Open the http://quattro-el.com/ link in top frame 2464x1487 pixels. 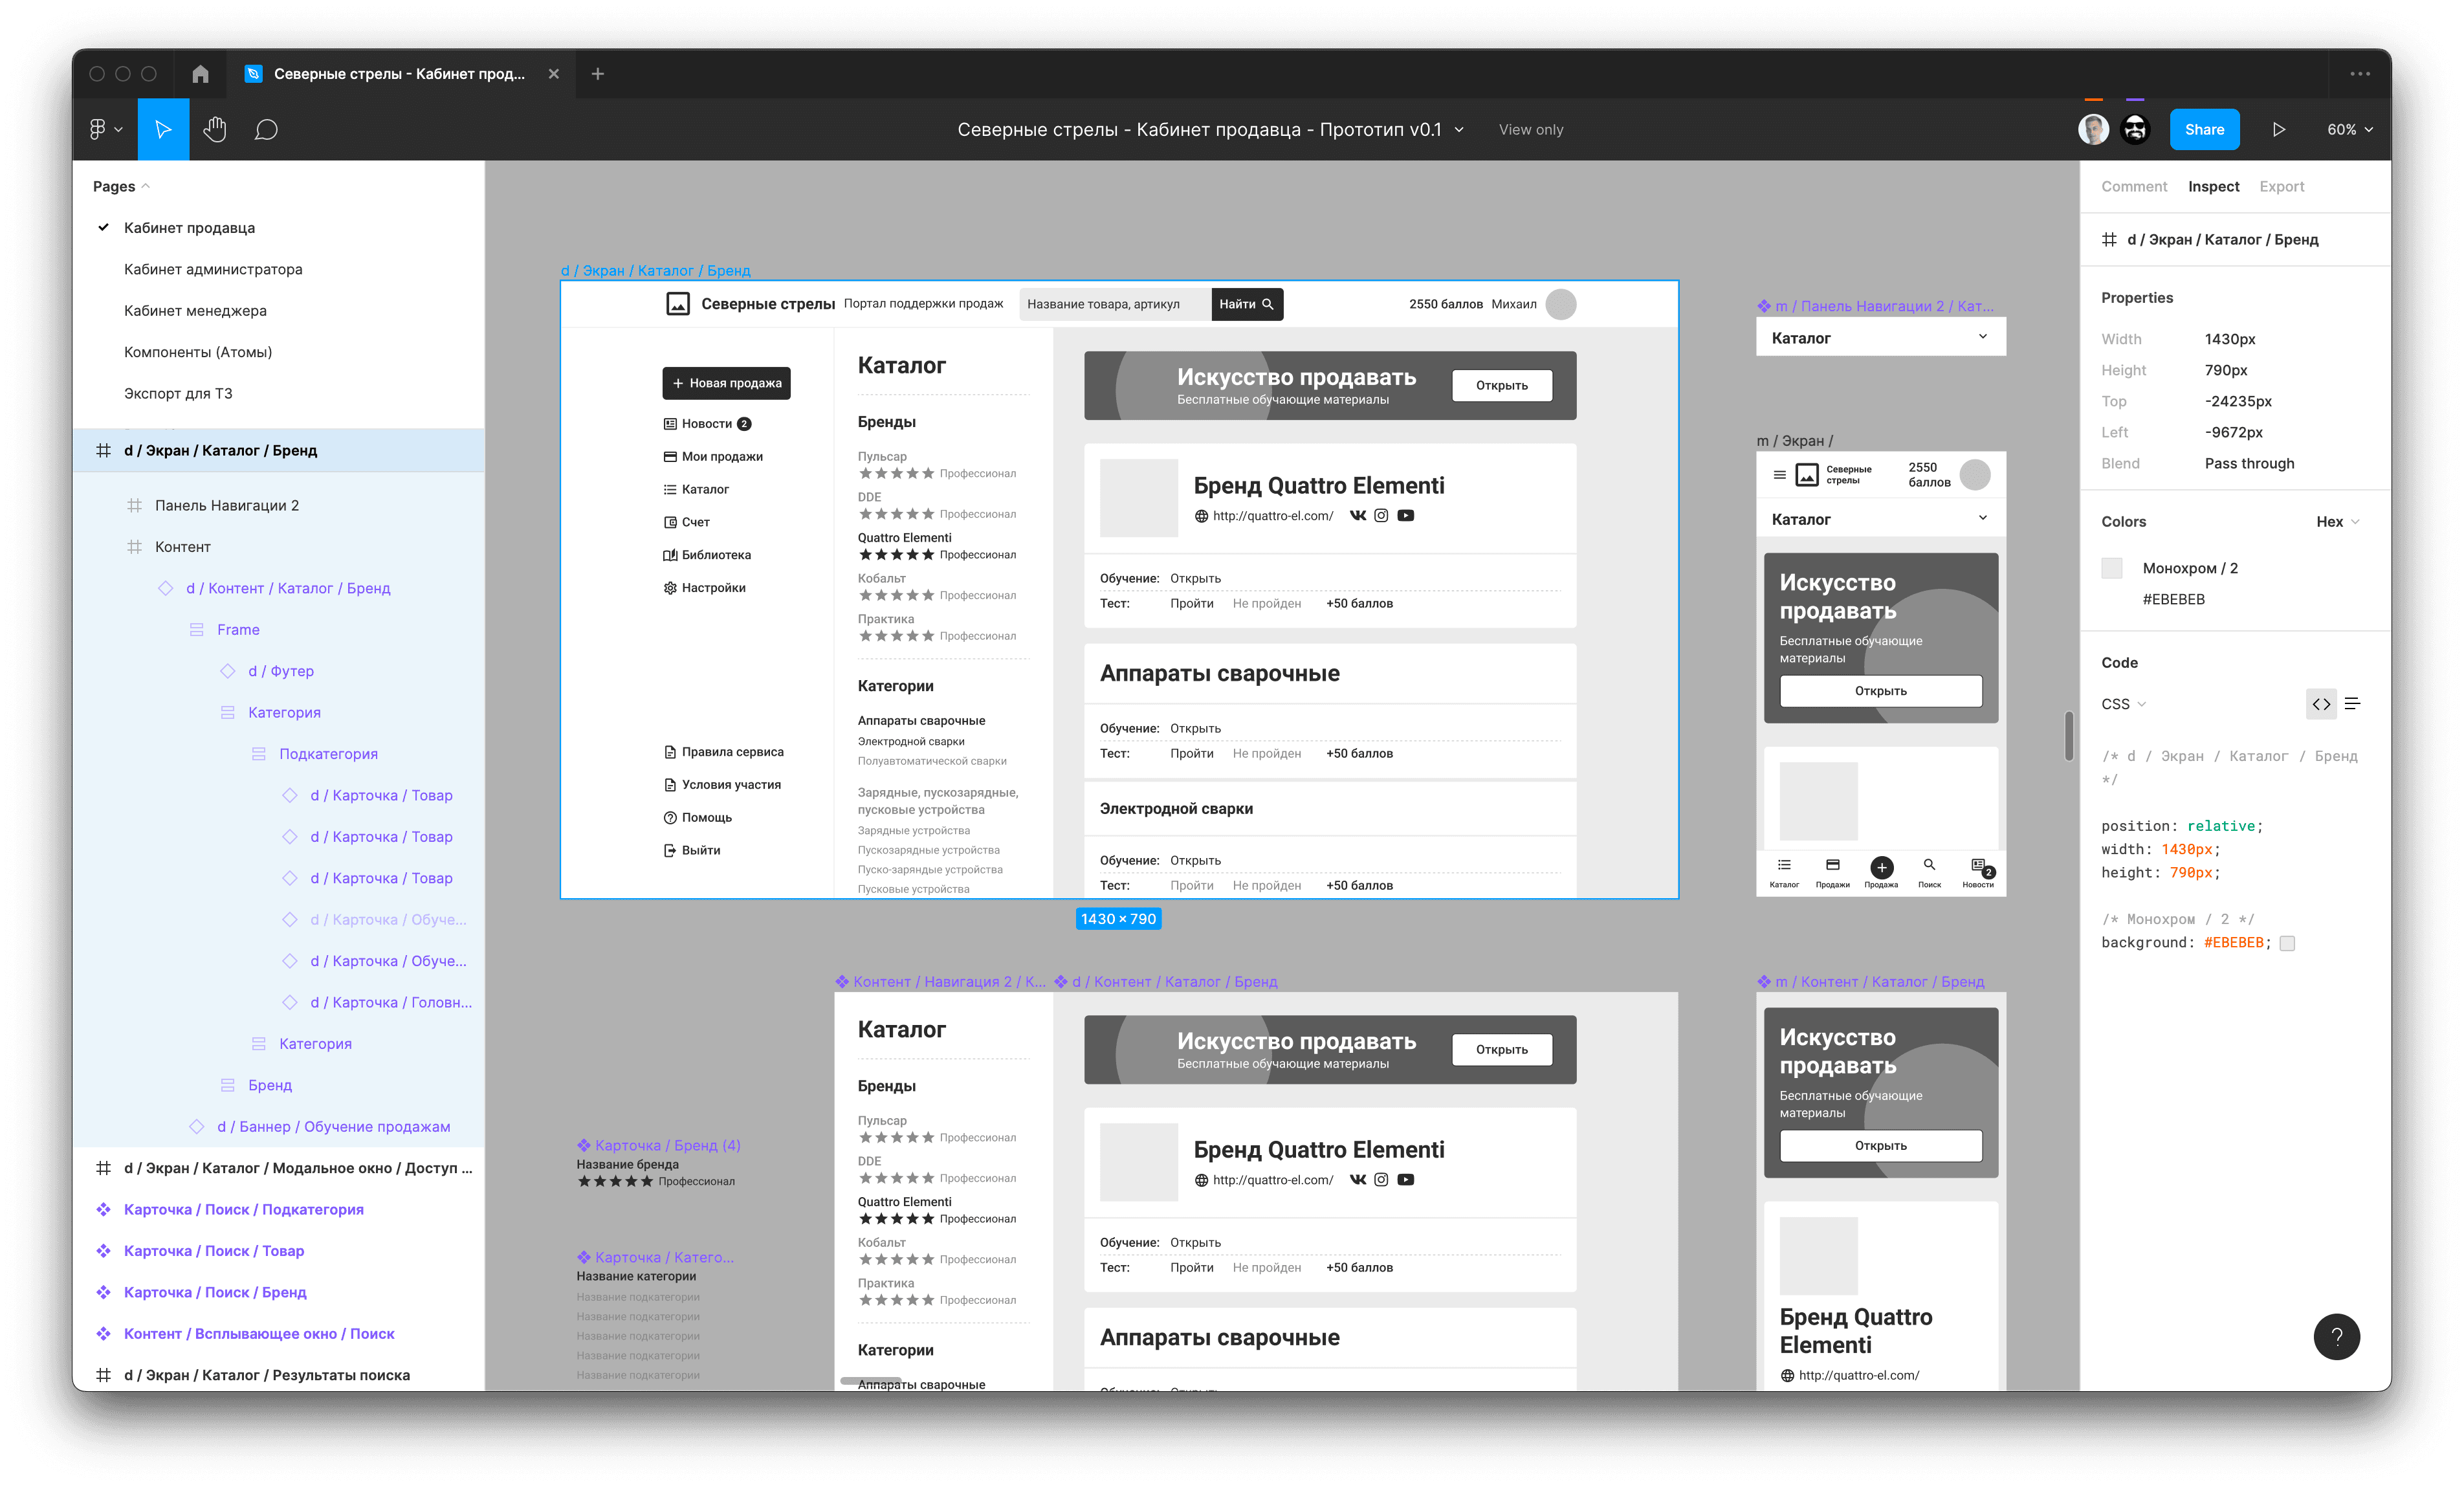pyautogui.click(x=1272, y=516)
